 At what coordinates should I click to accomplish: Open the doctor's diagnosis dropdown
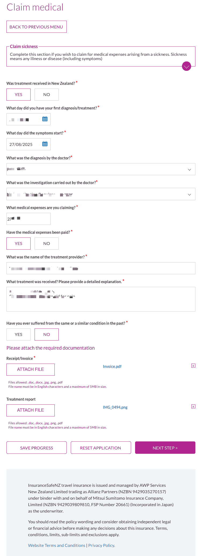101,169
